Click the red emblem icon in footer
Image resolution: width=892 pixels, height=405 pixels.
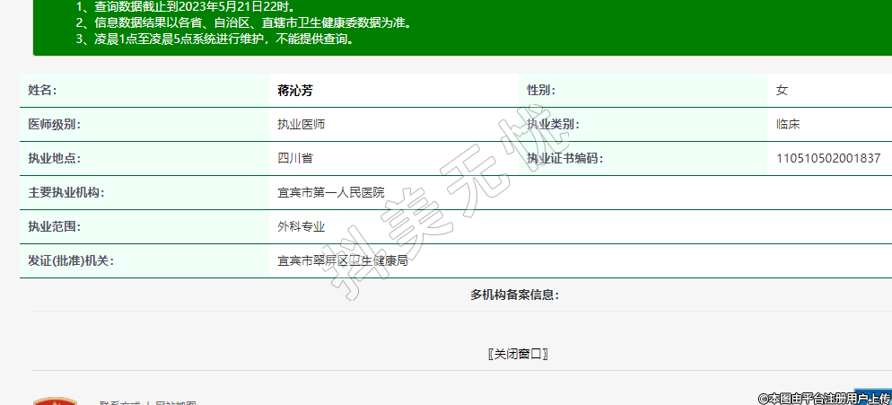55,401
